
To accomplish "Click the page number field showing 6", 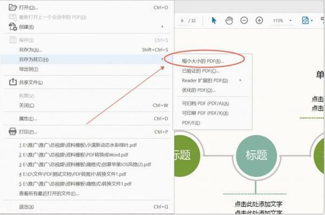I will (x=182, y=20).
